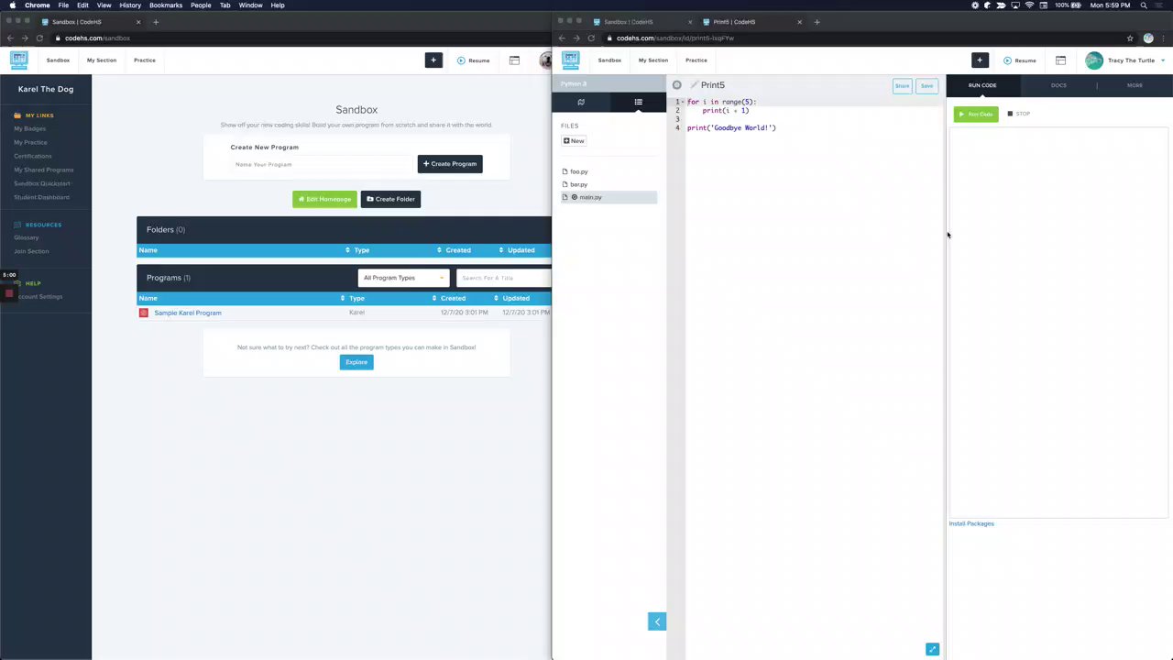Click the red recording stop square overlay
Viewport: 1173px width, 660px height.
(9, 293)
